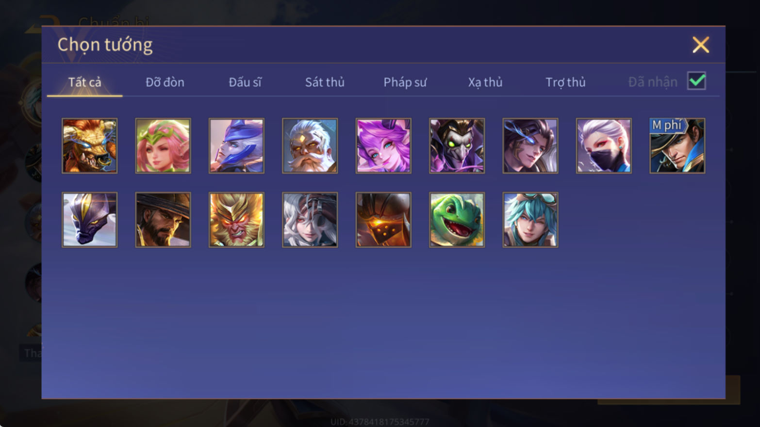Pick the white-bearded old man hero
Screen dimensions: 760x427
click(x=310, y=146)
